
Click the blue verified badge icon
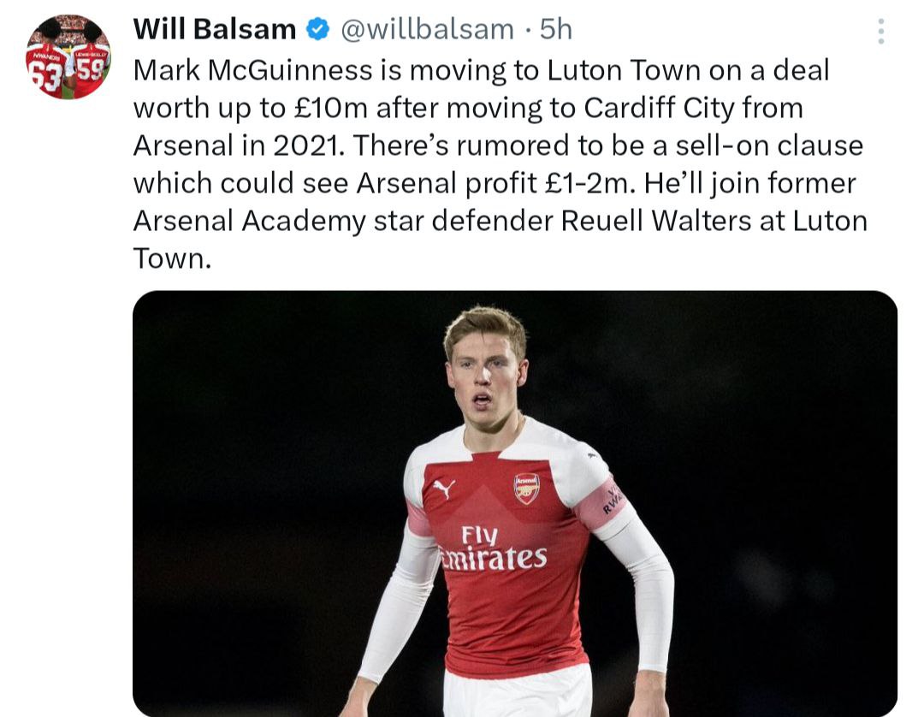click(x=318, y=30)
